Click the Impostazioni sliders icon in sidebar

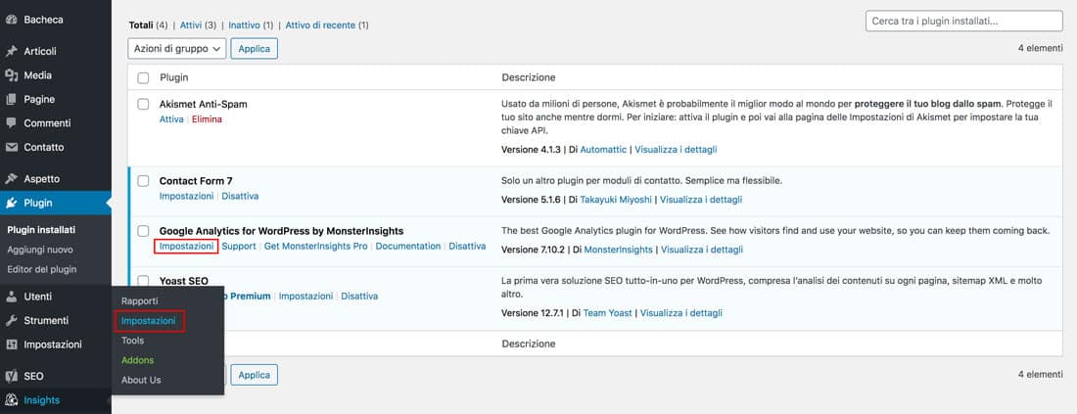[11, 345]
